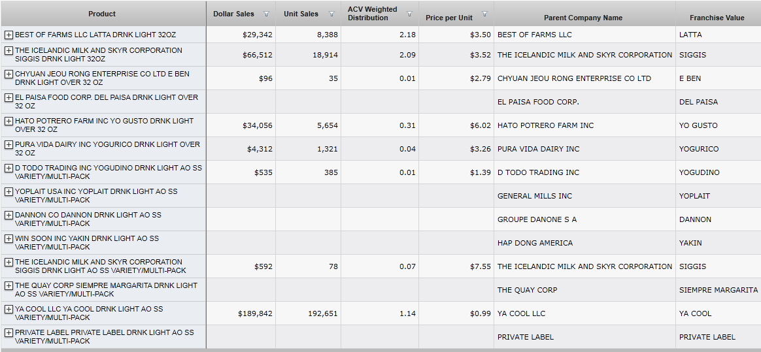
Task: Expand the SIGGIS DRNK LIGHT 32OZ row
Action: pos(8,50)
